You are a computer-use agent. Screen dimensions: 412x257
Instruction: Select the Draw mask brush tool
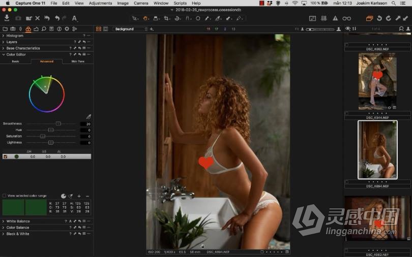pyautogui.click(x=208, y=18)
